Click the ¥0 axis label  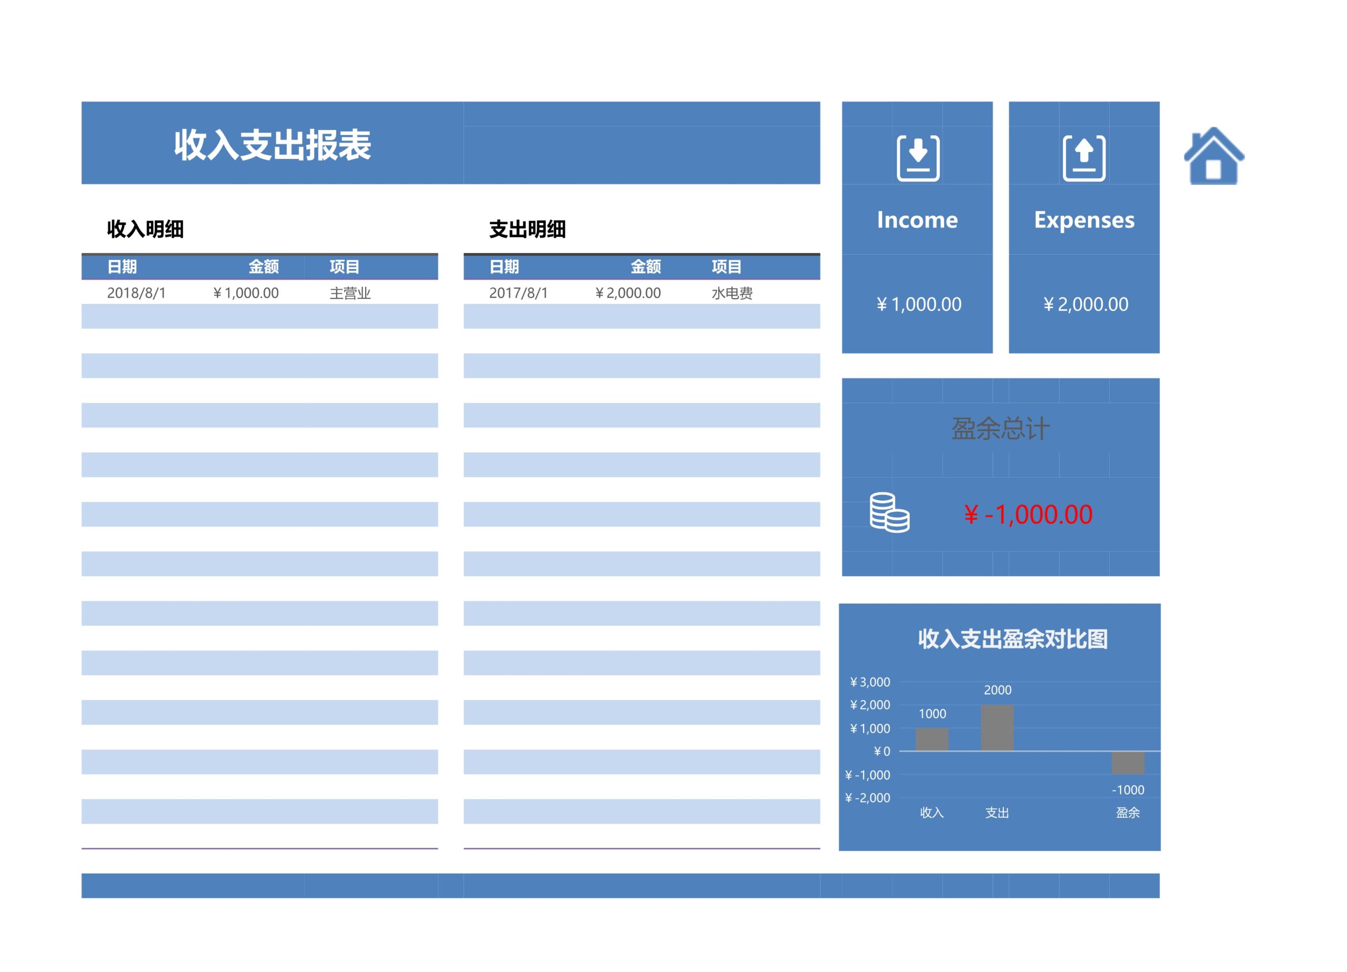pos(881,752)
